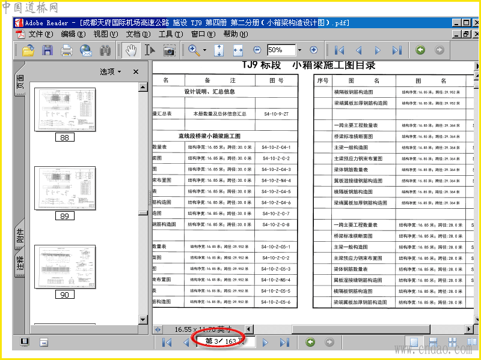The width and height of the screenshot is (481, 360).
Task: Switch to continuous page layout
Action: (x=433, y=342)
